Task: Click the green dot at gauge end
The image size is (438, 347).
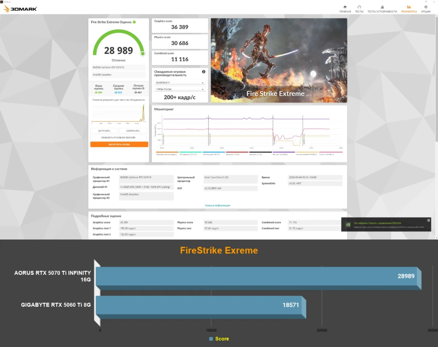Action: (x=143, y=54)
